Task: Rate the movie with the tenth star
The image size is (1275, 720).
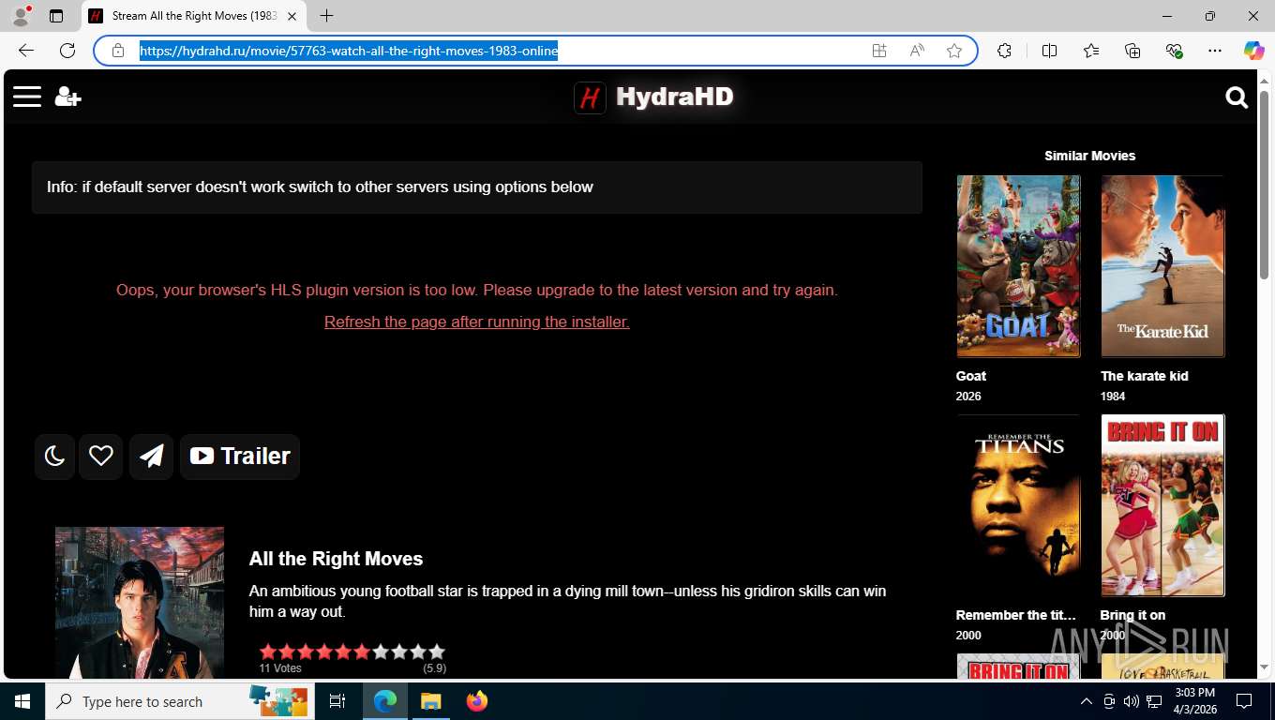Action: [437, 652]
